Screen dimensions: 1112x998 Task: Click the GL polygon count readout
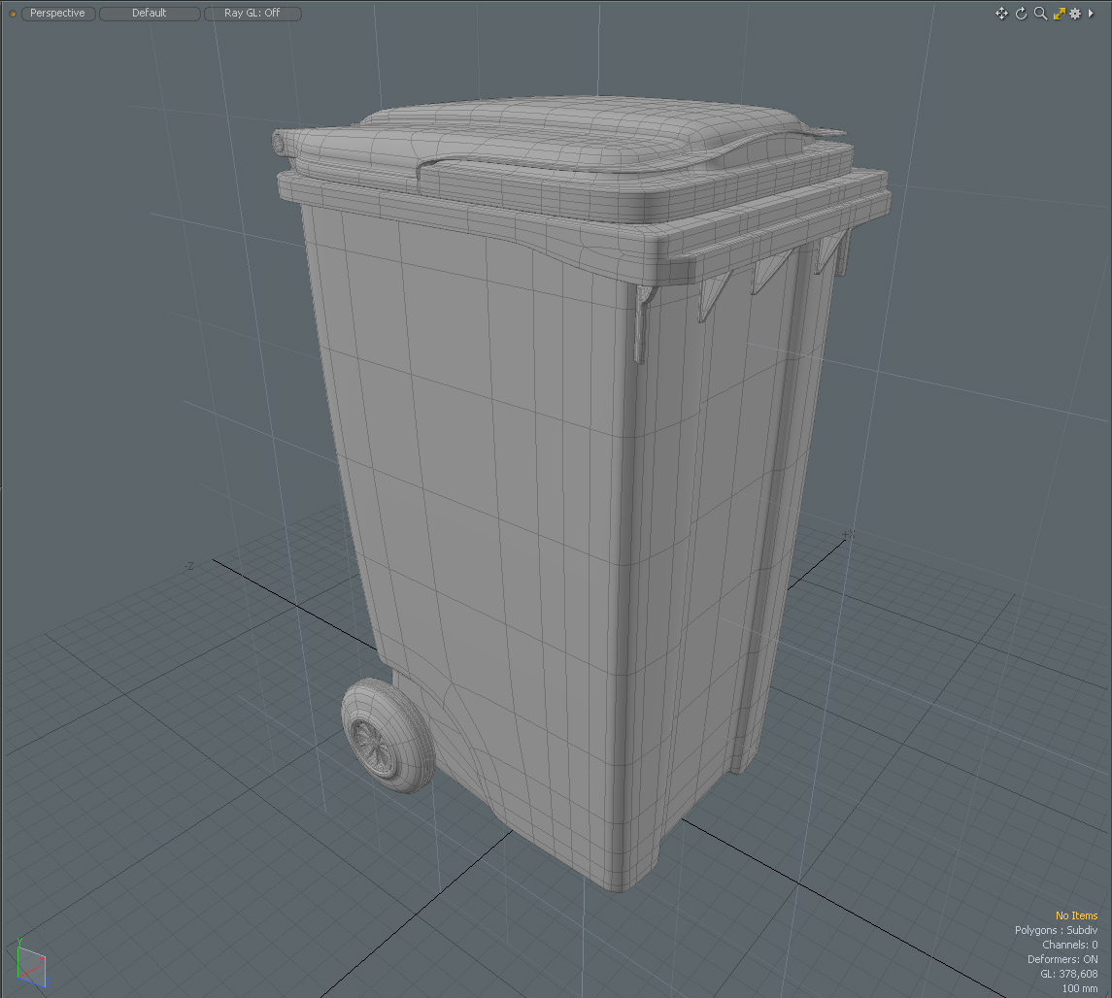pyautogui.click(x=1069, y=974)
